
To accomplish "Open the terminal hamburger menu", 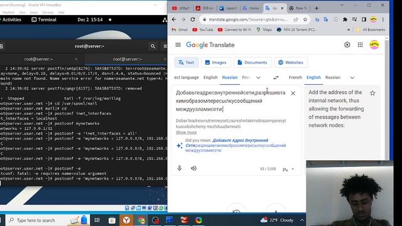I will [165, 46].
